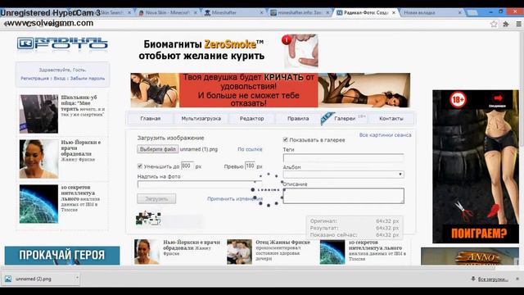Click the Превью size 180 field
This screenshot has height=295, width=524.
click(x=250, y=166)
